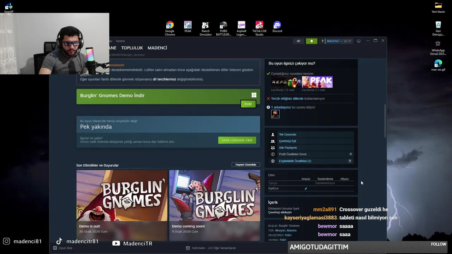Open the dil tercihlerinizi link
The width and height of the screenshot is (452, 254).
coord(164,79)
